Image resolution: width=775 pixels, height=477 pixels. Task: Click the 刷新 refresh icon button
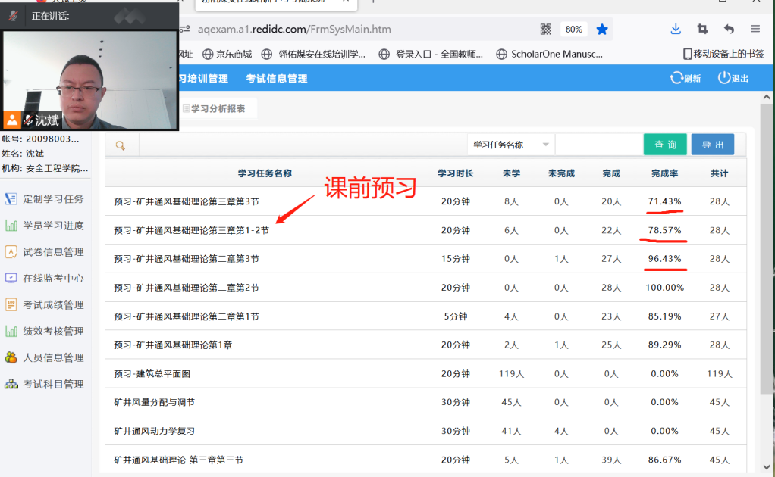(x=685, y=78)
